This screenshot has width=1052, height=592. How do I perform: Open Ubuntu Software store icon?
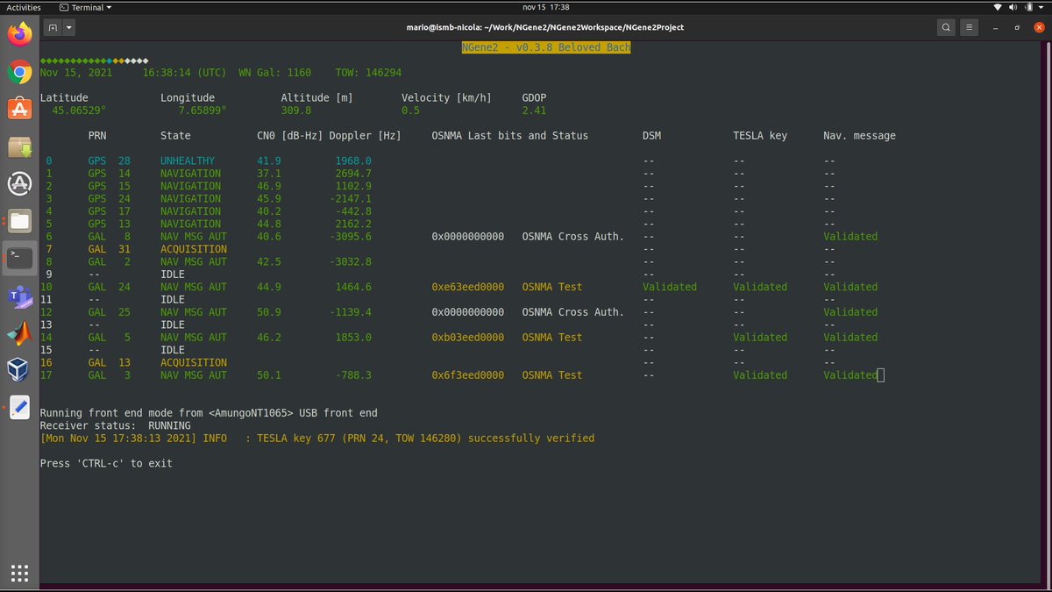(20, 110)
